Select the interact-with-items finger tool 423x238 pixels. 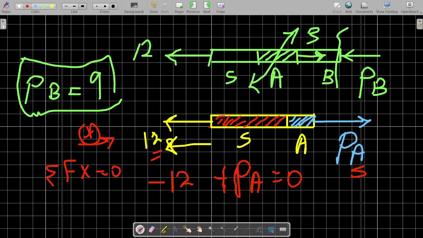188,229
